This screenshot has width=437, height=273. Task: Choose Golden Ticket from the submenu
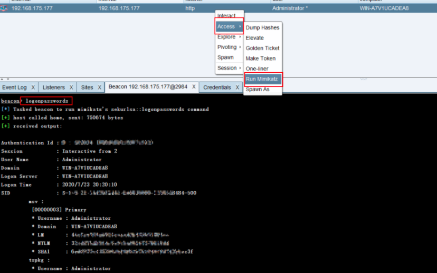coord(262,48)
